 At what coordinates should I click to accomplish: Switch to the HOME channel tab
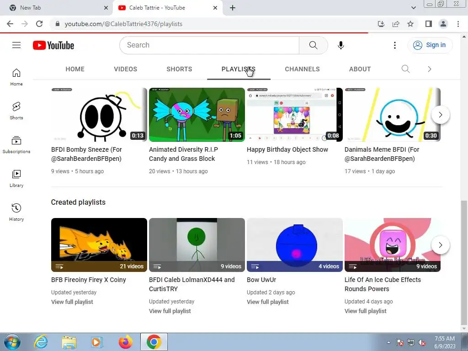tap(75, 69)
